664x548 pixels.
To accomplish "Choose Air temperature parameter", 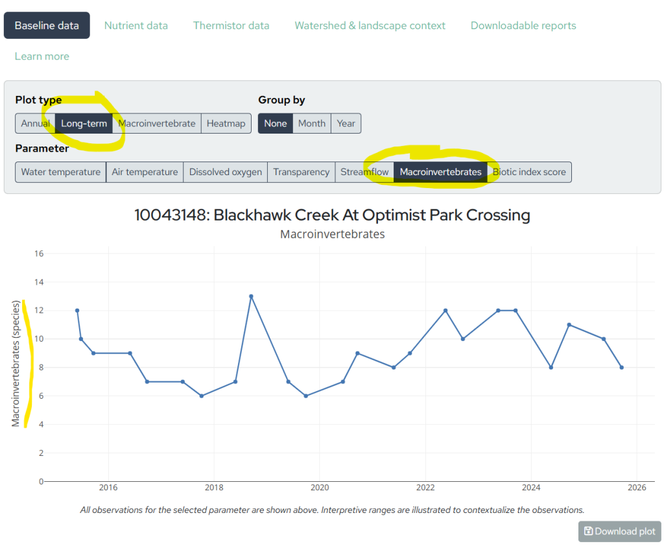I will (x=145, y=172).
